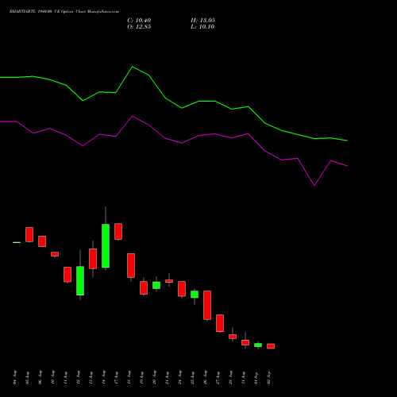397x397 pixels.
Task: Click the red candle above 06 Aug
Action: coord(42,241)
